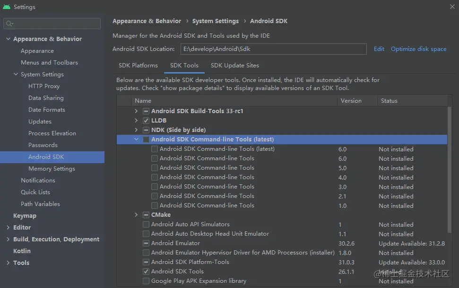Sort table by Name column header

click(234, 101)
